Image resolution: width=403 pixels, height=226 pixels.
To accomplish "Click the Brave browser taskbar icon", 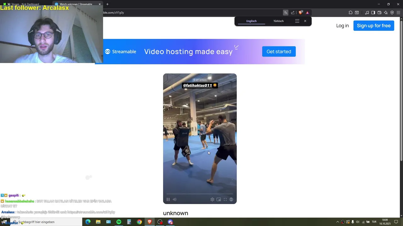I will click(x=150, y=222).
